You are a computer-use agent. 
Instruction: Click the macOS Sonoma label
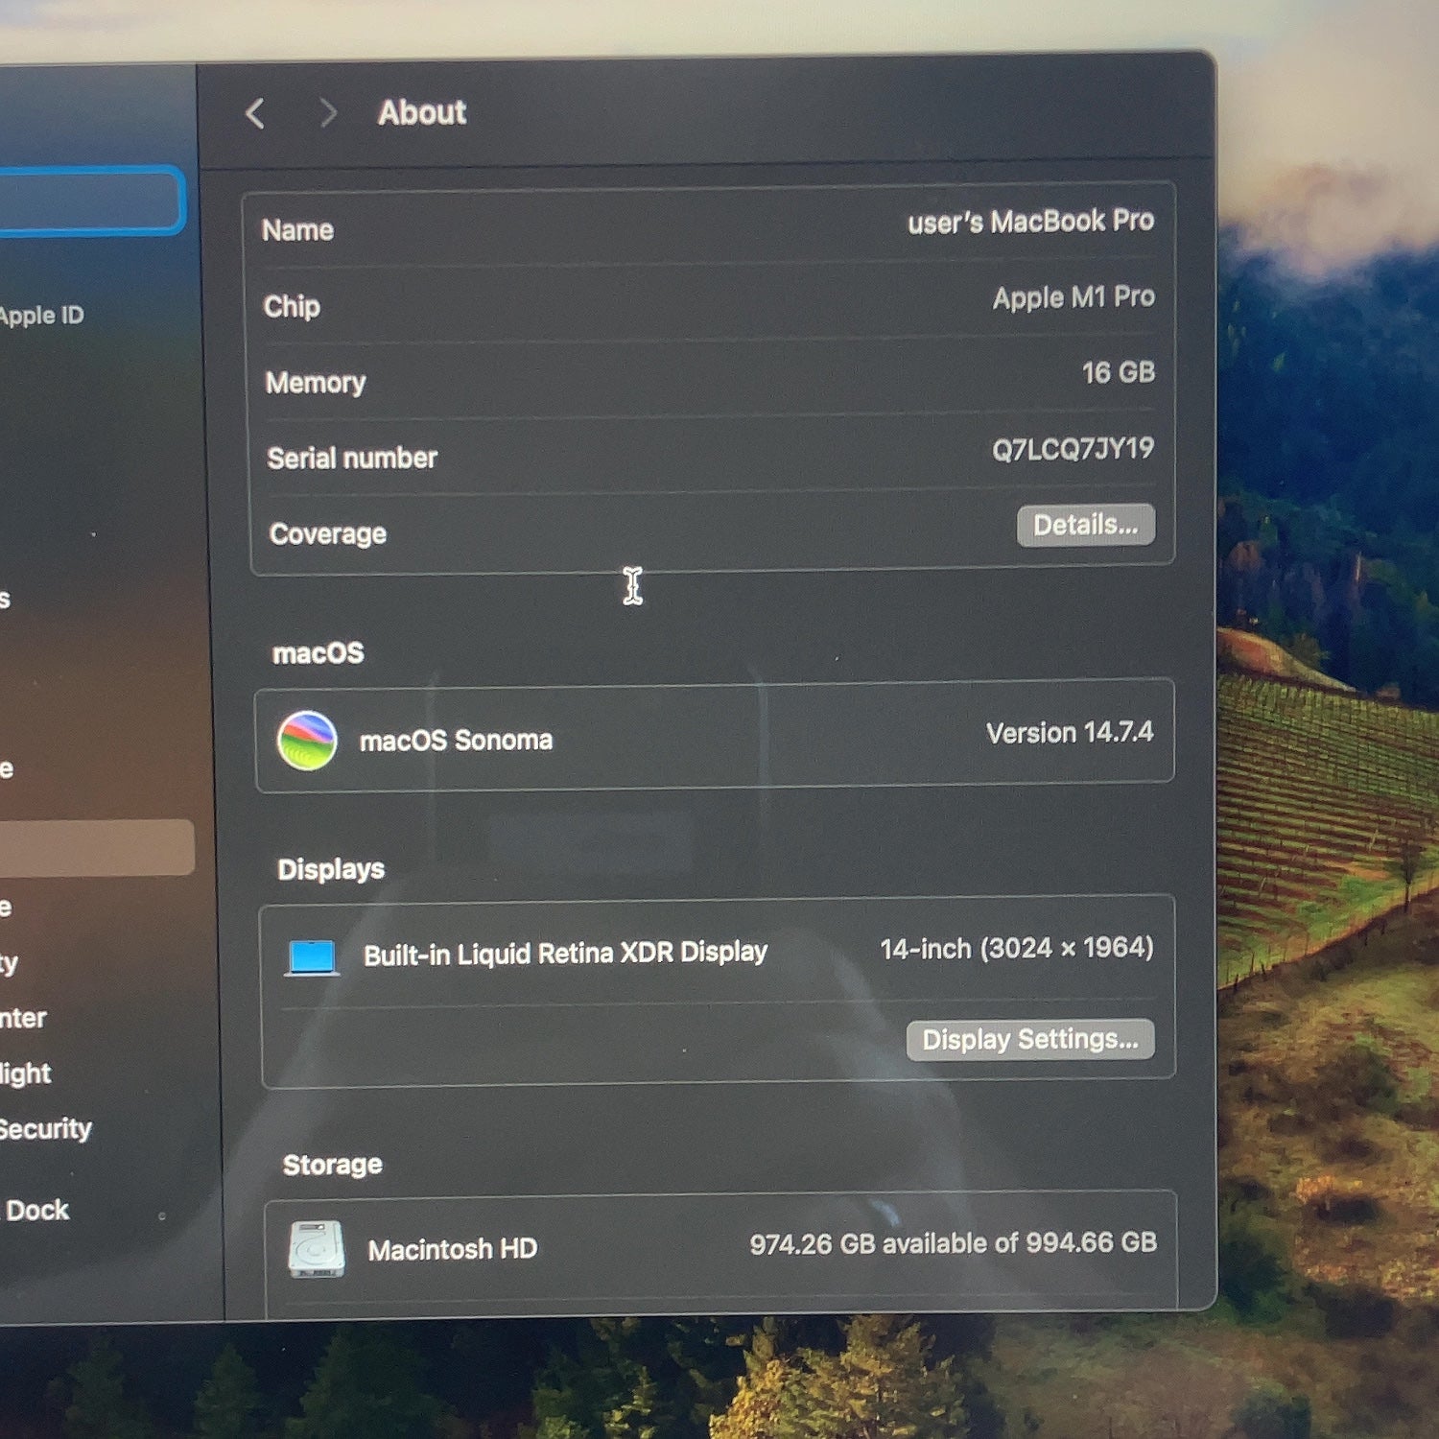click(x=456, y=741)
